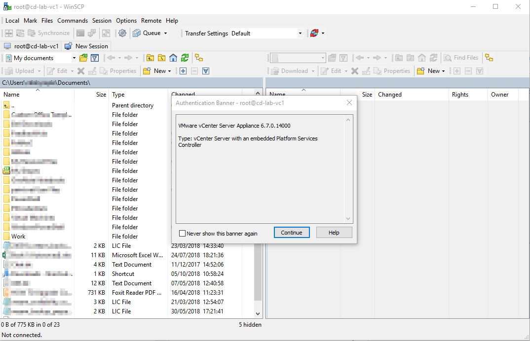
Task: Click the Continue button
Action: tap(292, 233)
